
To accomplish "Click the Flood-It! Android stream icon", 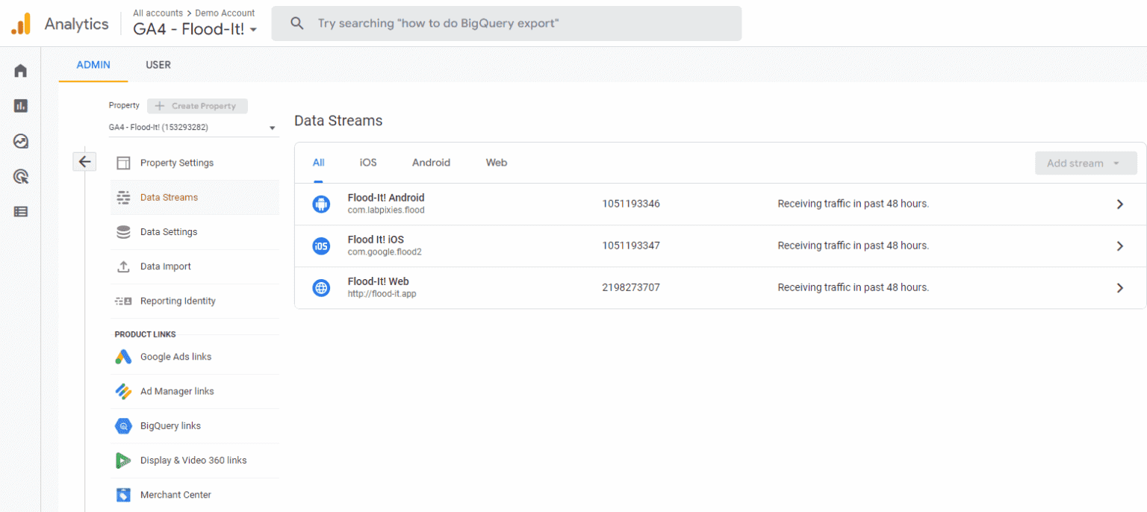I will [321, 204].
